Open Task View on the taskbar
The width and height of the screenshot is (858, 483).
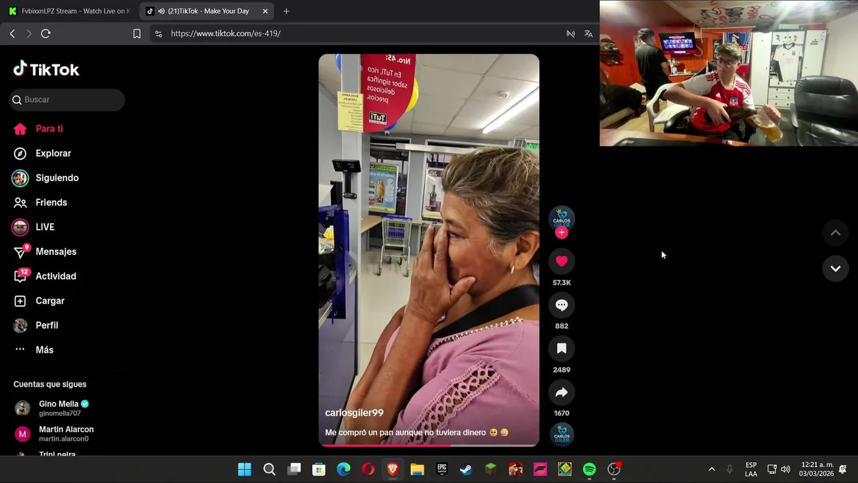[x=294, y=470]
